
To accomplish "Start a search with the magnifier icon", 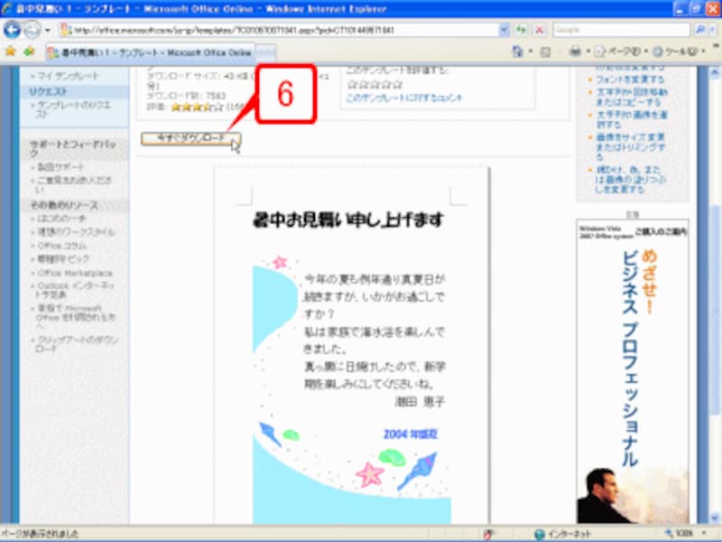I will 699,28.
